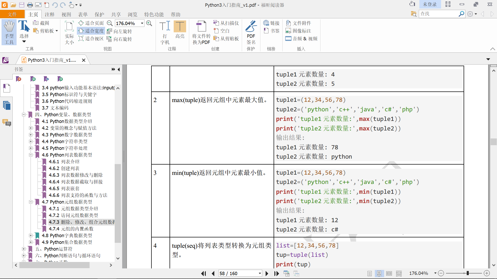Image resolution: width=497 pixels, height=279 pixels.
Task: Switch to facing-pages display mode
Action: coord(389,273)
